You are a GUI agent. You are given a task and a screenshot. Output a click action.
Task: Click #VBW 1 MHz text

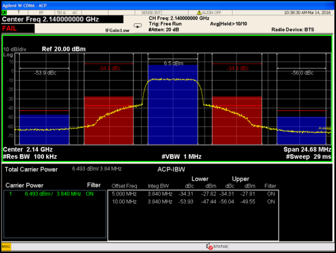(181, 156)
